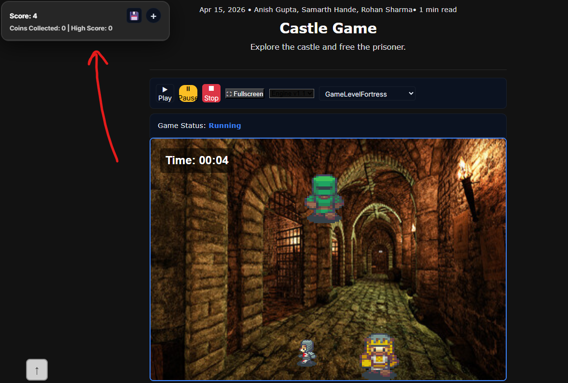The height and width of the screenshot is (383, 568).
Task: Click the green armored knight sprite
Action: point(324,199)
